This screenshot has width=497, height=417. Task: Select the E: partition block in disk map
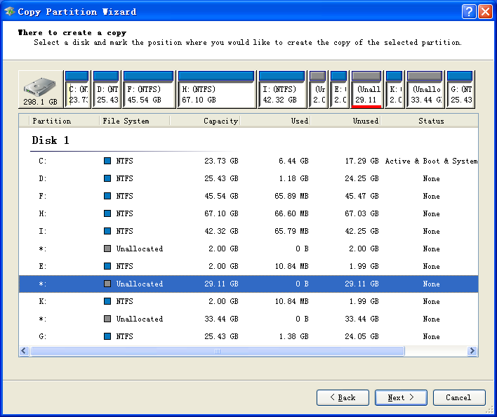(339, 90)
